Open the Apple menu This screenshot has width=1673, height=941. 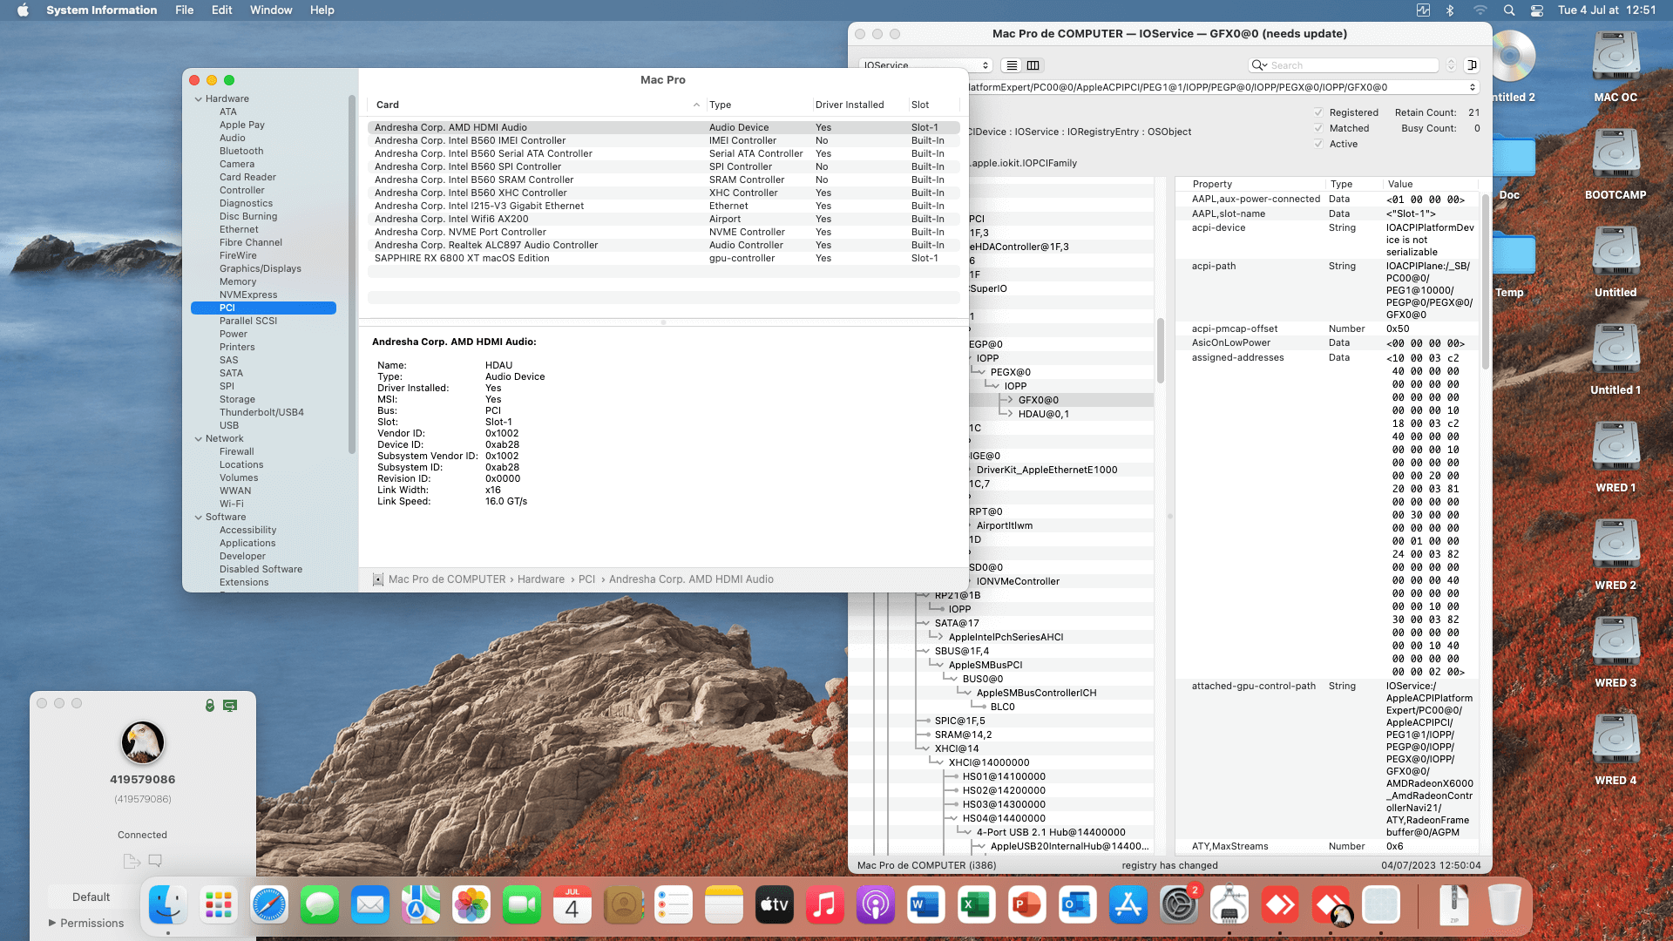(23, 10)
